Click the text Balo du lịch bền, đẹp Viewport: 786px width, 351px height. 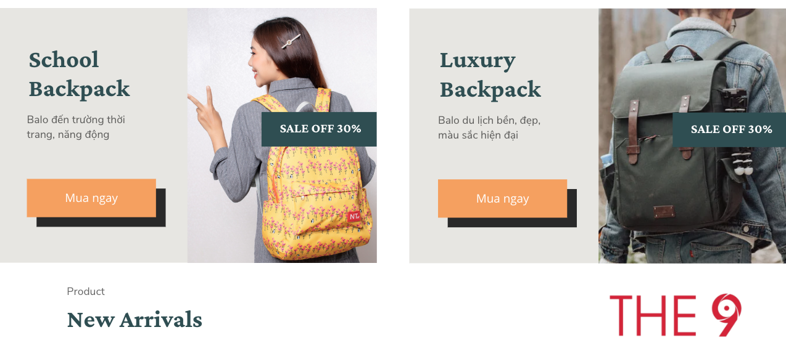[x=489, y=120]
